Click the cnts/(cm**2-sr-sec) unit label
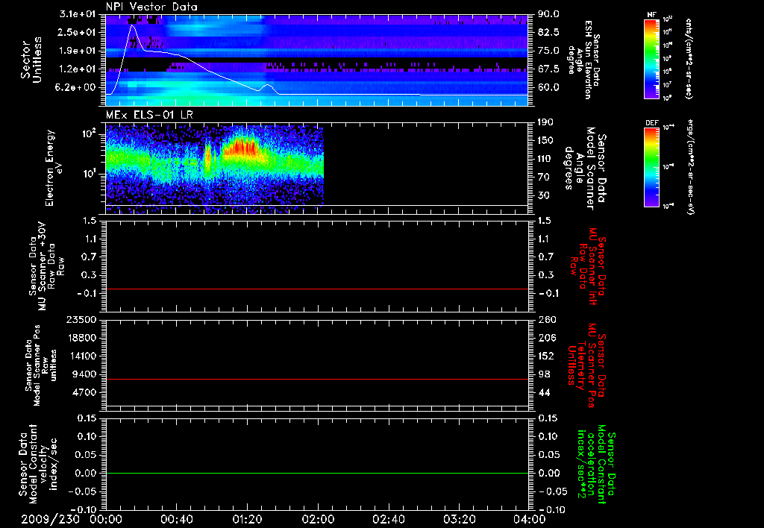 [689, 59]
